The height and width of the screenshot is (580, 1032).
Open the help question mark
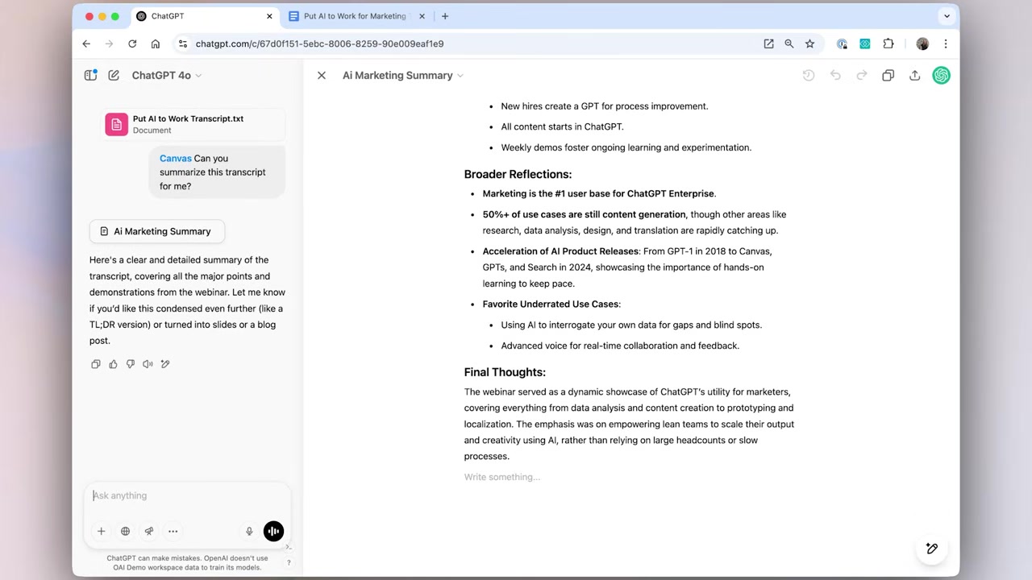tap(289, 562)
